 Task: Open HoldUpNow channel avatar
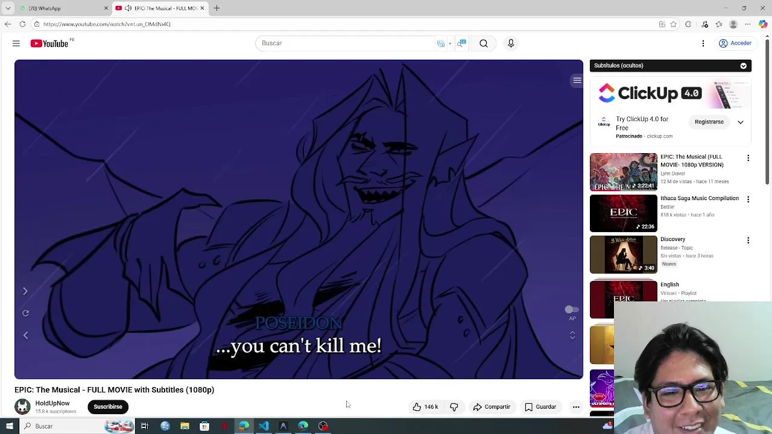coord(22,407)
